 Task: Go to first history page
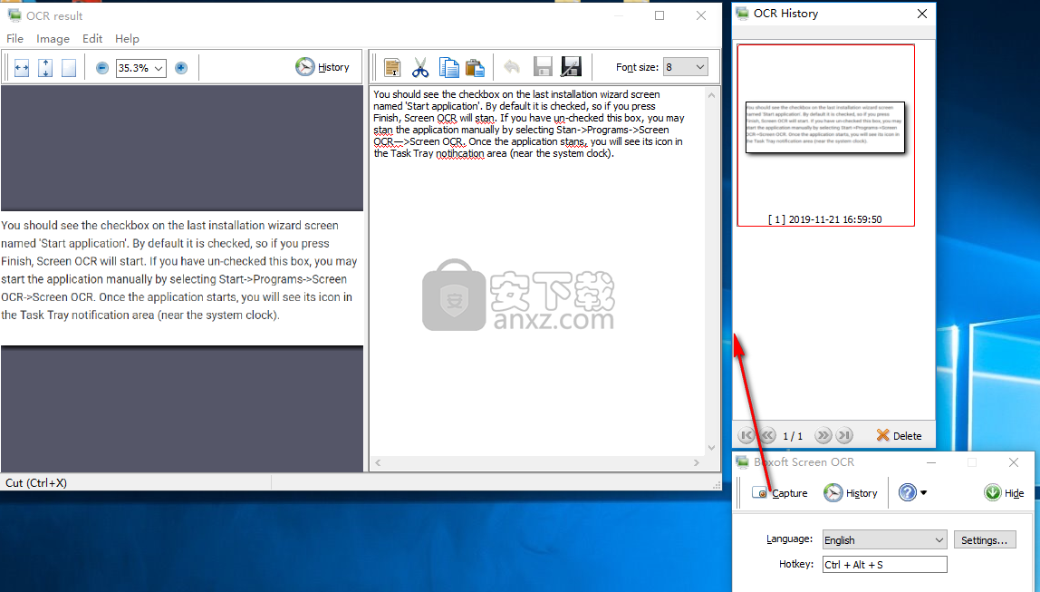point(746,435)
